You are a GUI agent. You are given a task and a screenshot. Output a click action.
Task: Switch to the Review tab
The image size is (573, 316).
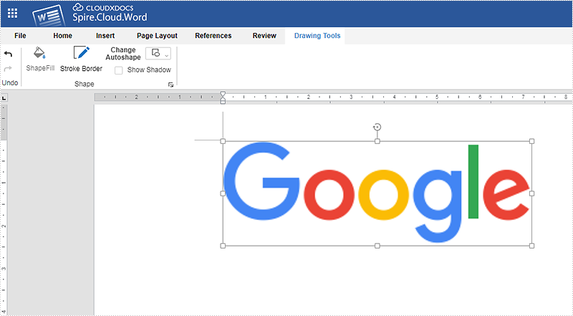264,36
